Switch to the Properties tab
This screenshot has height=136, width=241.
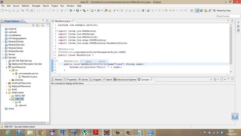pos(70,80)
